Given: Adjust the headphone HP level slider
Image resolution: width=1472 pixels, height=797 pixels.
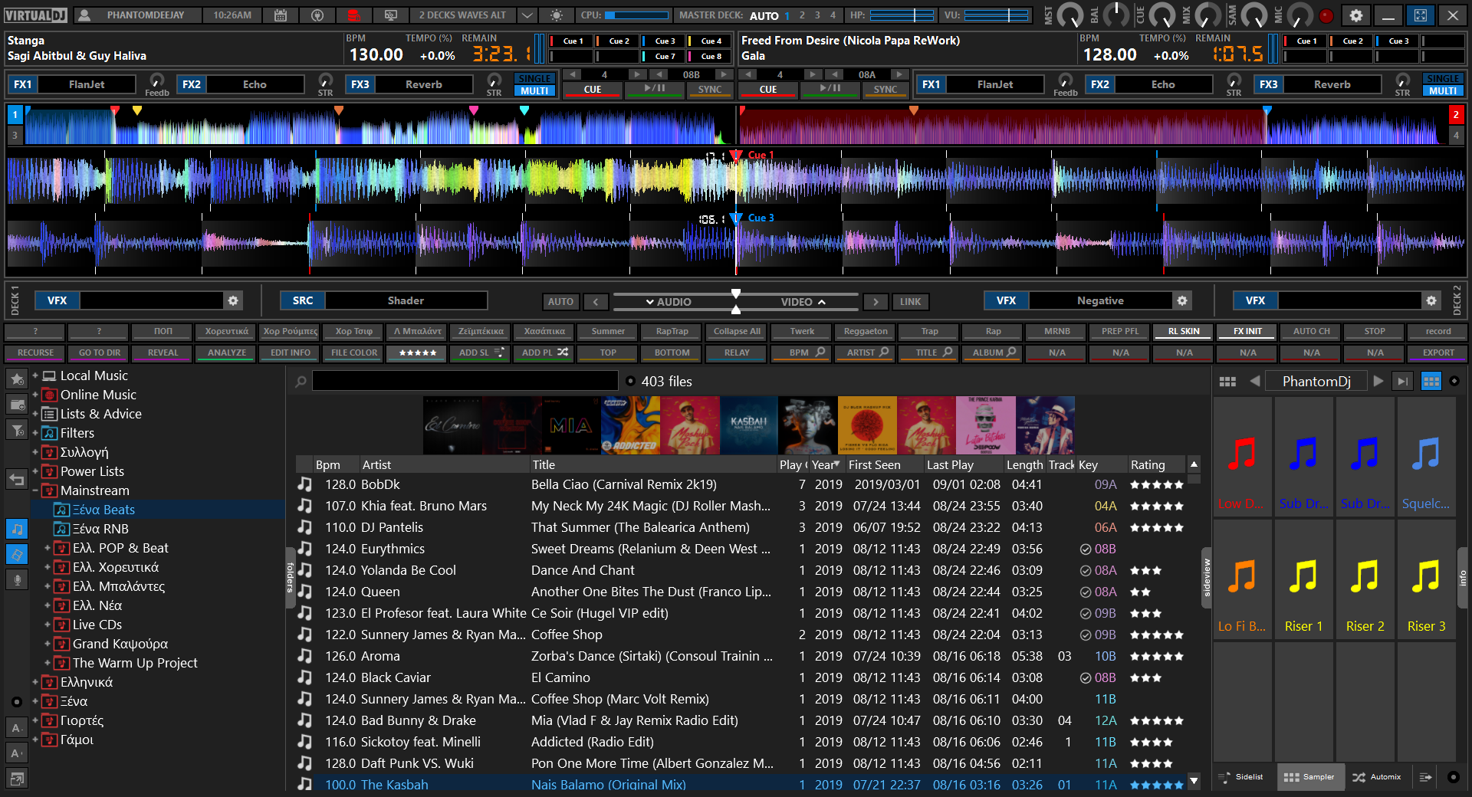Looking at the screenshot, I should (902, 15).
